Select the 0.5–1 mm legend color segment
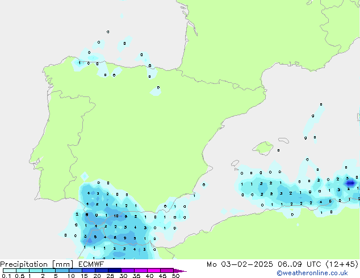 click(x=23, y=271)
